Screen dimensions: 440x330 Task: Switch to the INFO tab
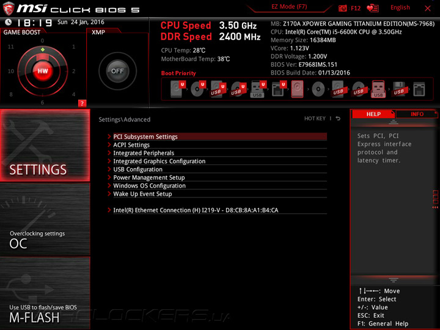[417, 114]
